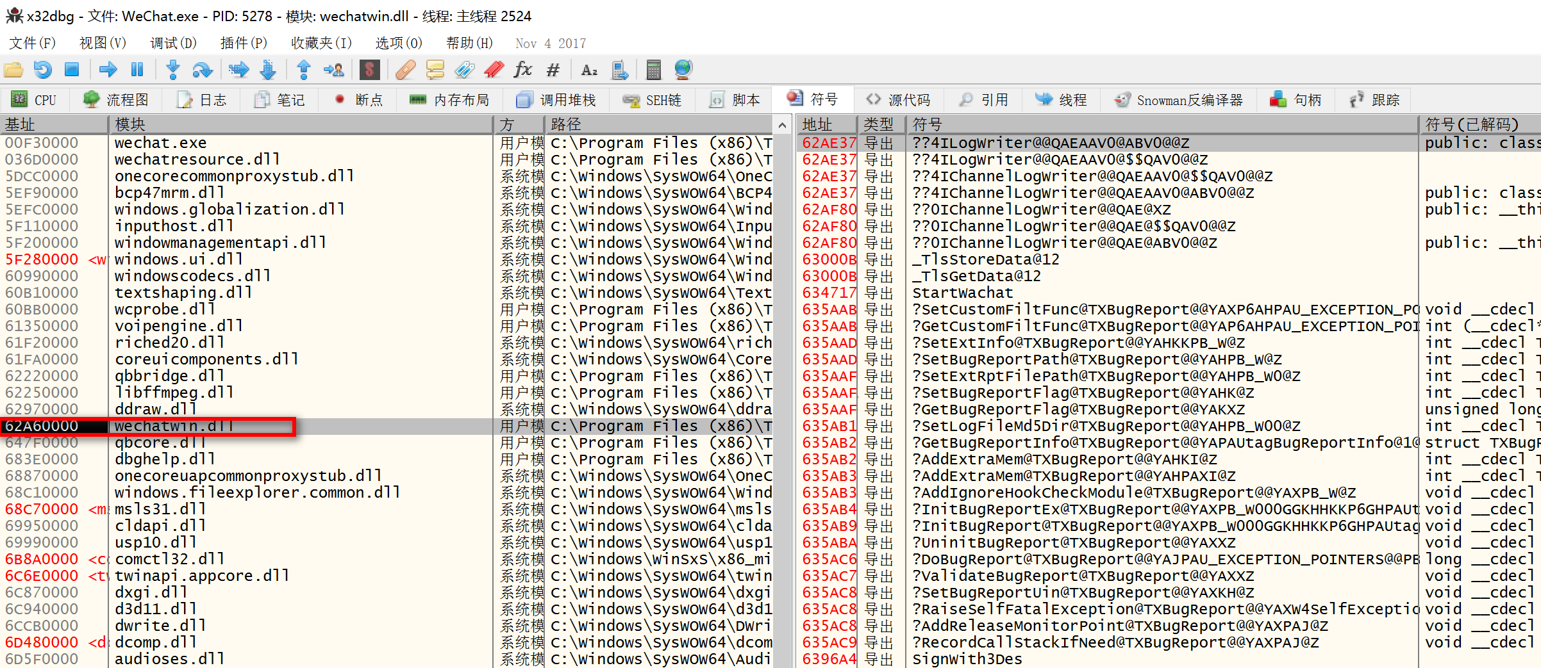This screenshot has width=1541, height=668.
Task: Select the qbcore.dll module row
Action: point(387,443)
